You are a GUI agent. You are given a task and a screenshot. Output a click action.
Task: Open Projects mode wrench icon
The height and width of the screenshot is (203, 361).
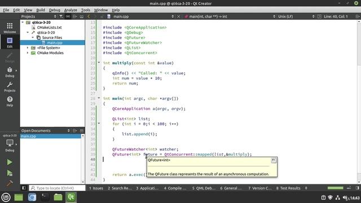pos(10,86)
